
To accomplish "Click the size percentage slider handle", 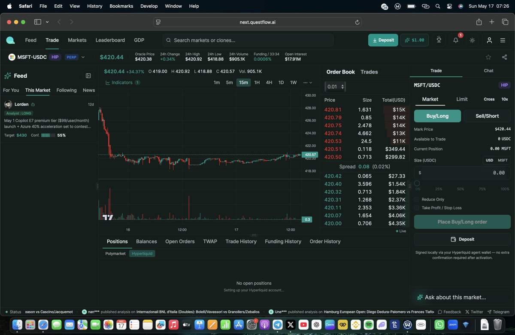I will [x=417, y=183].
